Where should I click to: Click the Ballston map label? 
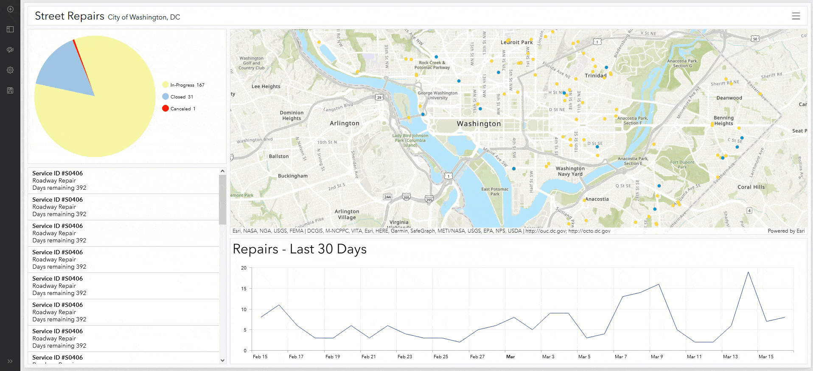279,156
